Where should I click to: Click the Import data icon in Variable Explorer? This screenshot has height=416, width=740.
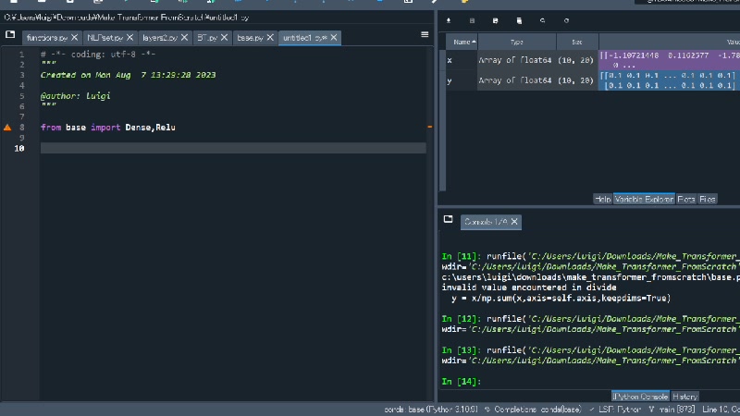(x=450, y=19)
